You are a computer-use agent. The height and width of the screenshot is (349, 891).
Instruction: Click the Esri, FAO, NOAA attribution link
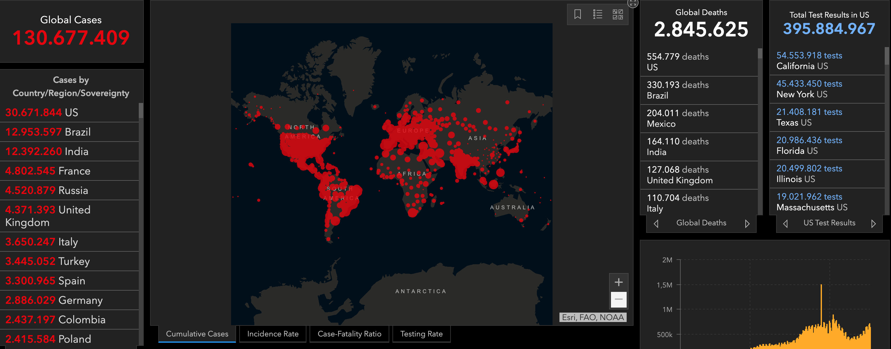pyautogui.click(x=592, y=317)
